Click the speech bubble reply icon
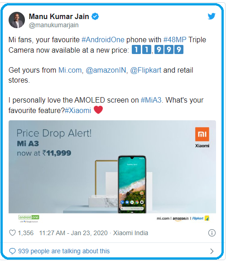This screenshot has height=261, width=226. pyautogui.click(x=12, y=251)
